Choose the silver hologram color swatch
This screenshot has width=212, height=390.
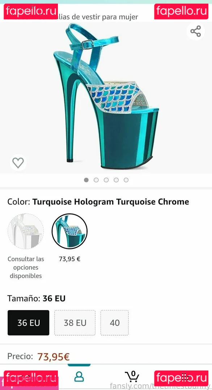tap(26, 231)
